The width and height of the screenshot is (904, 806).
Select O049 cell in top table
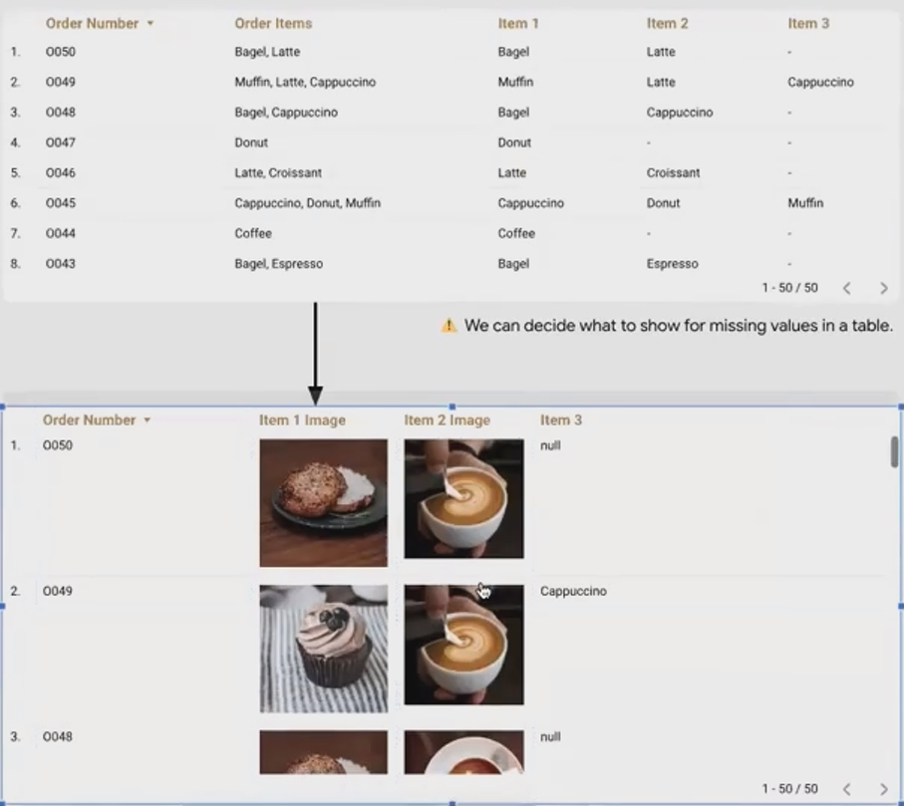pyautogui.click(x=61, y=82)
